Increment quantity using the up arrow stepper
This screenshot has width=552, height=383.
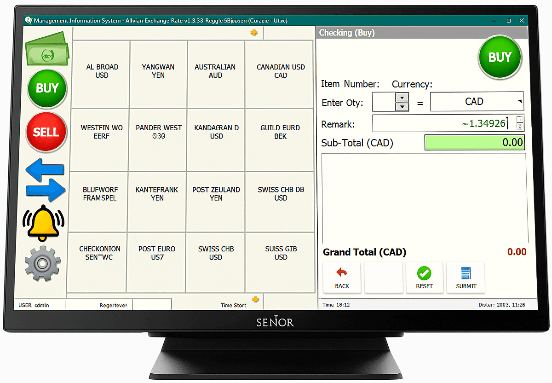[x=402, y=98]
